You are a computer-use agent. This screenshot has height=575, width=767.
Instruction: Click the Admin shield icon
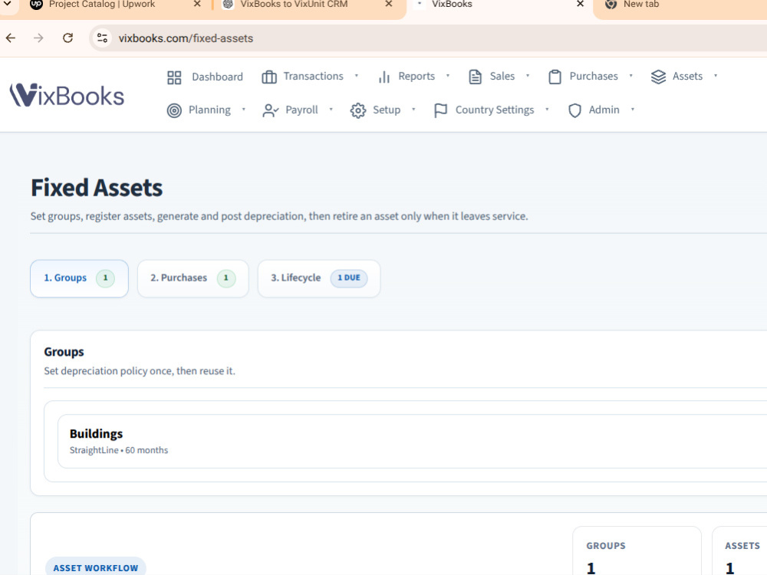pyautogui.click(x=574, y=110)
